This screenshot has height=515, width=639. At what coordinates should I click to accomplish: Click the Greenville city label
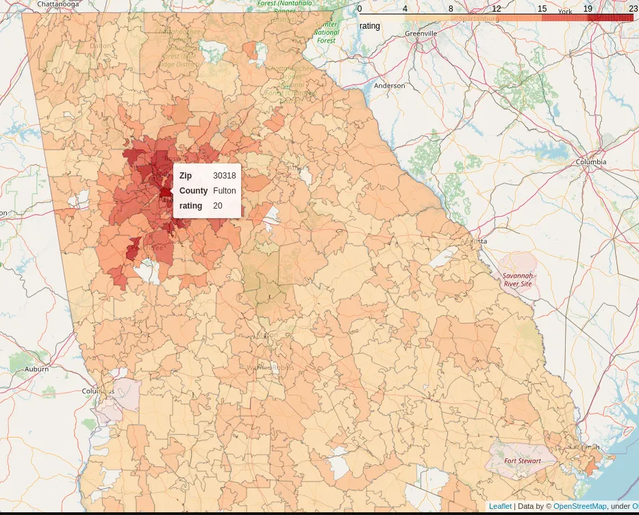[421, 34]
